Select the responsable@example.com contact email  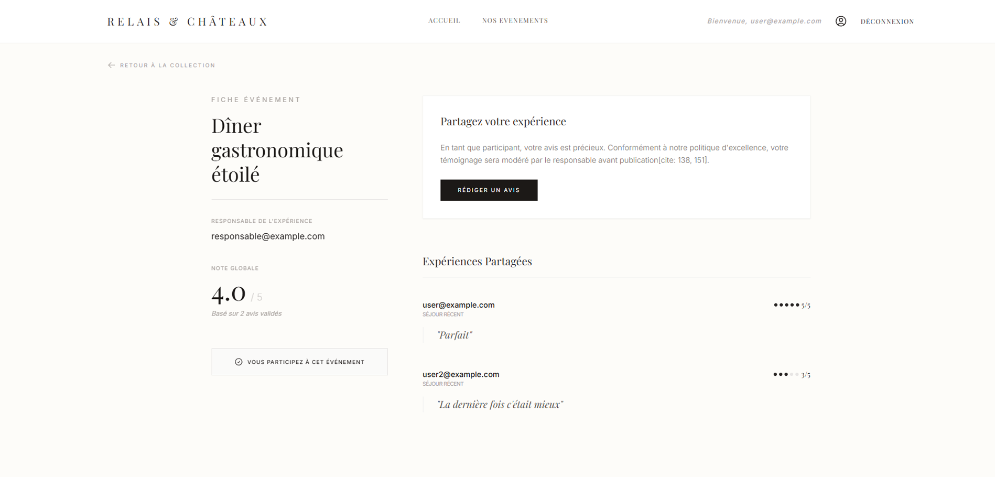[x=268, y=236]
